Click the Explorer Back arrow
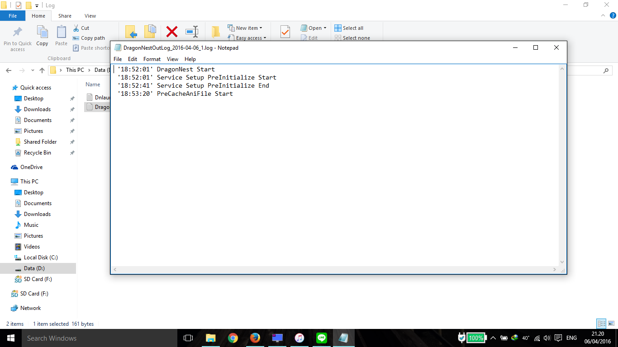This screenshot has width=618, height=347. pos(9,70)
